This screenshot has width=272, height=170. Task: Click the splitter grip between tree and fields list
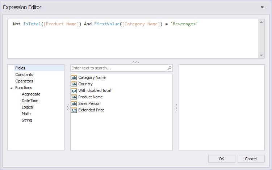pos(67,107)
